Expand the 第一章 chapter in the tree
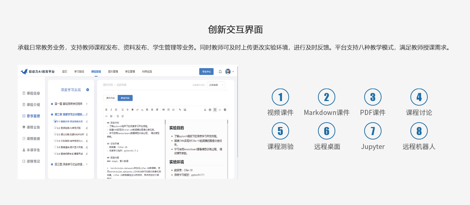470x205 pixels. (87, 104)
